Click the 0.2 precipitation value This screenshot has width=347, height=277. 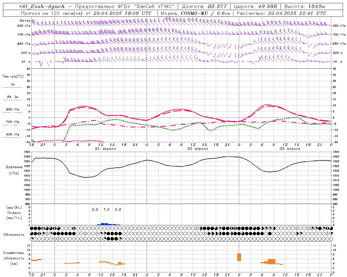95,209
